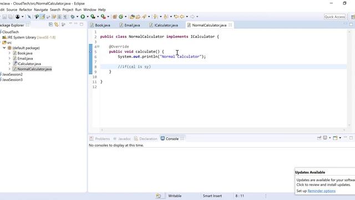The height and width of the screenshot is (200, 355).
Task: Switch to the Email.java editor tab
Action: 130,25
